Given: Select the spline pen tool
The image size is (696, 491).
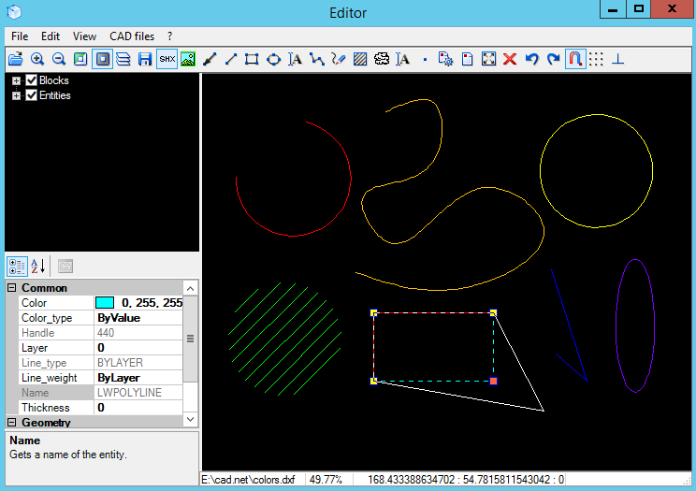Looking at the screenshot, I should [x=339, y=59].
